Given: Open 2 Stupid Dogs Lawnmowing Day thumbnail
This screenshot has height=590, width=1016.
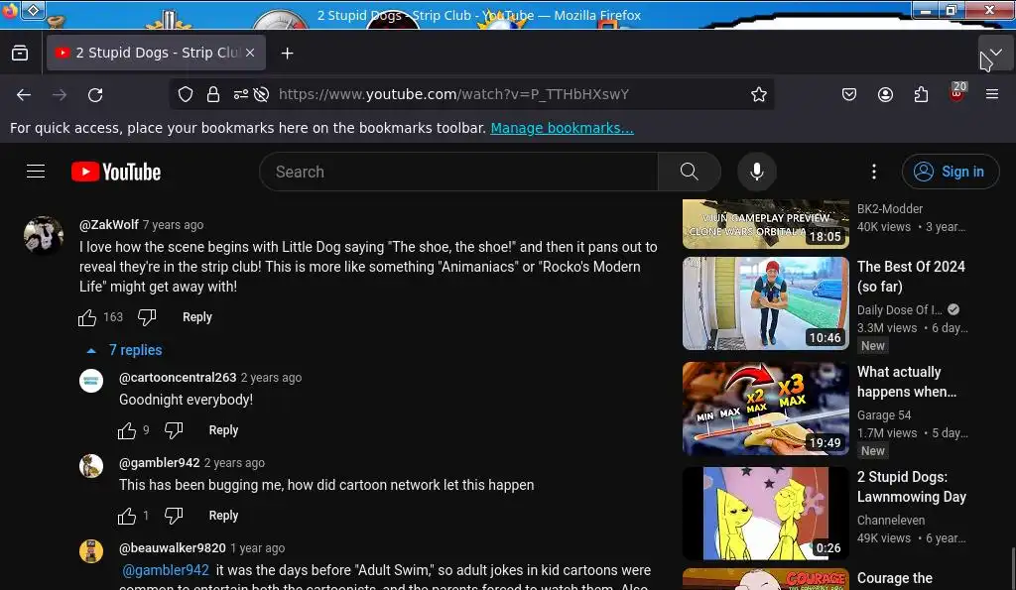Looking at the screenshot, I should click(765, 514).
